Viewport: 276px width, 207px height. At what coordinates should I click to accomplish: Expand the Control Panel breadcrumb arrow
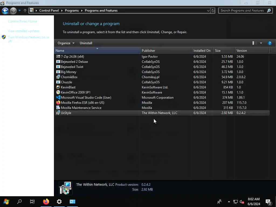(x=62, y=11)
